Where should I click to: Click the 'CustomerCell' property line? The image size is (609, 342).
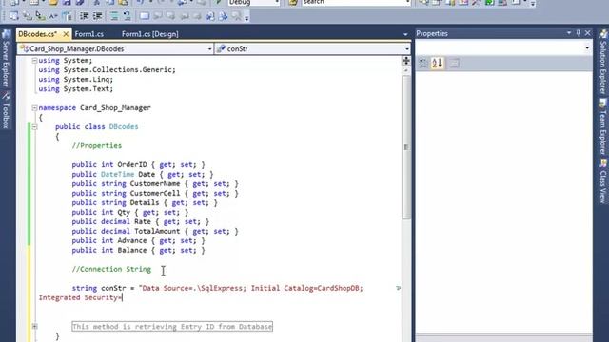(155, 193)
